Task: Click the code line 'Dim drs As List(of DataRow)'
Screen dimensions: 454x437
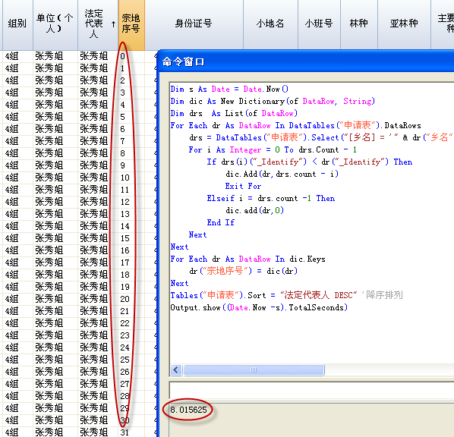Action: pyautogui.click(x=234, y=114)
